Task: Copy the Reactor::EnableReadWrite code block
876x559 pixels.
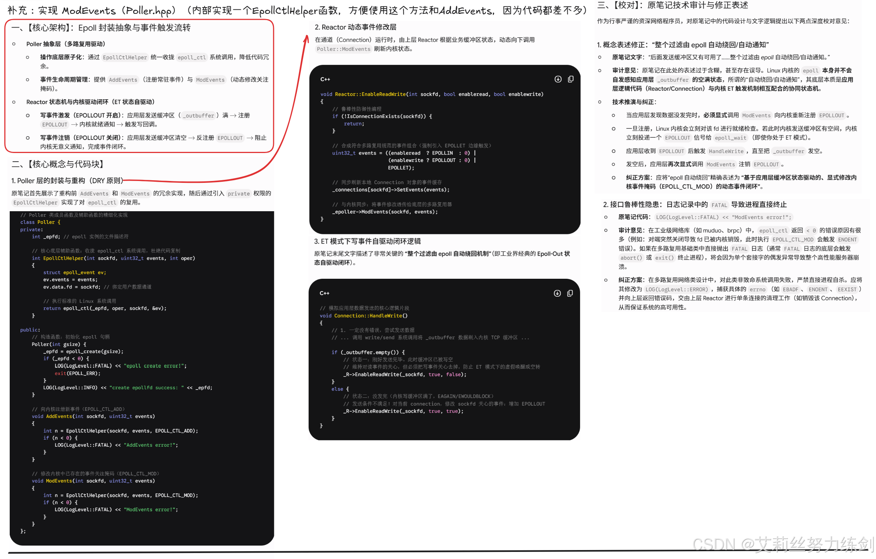Action: click(x=571, y=79)
